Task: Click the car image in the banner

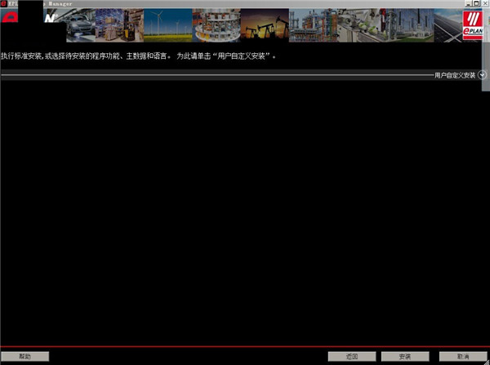Action: [x=80, y=25]
